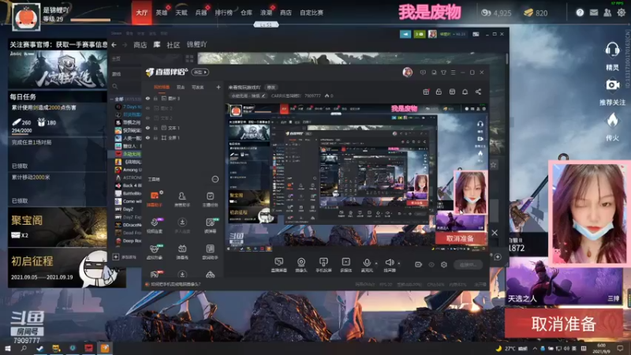The image size is (631, 355).
Task: Toggle preview eye icon near settings gear
Action: click(431, 264)
